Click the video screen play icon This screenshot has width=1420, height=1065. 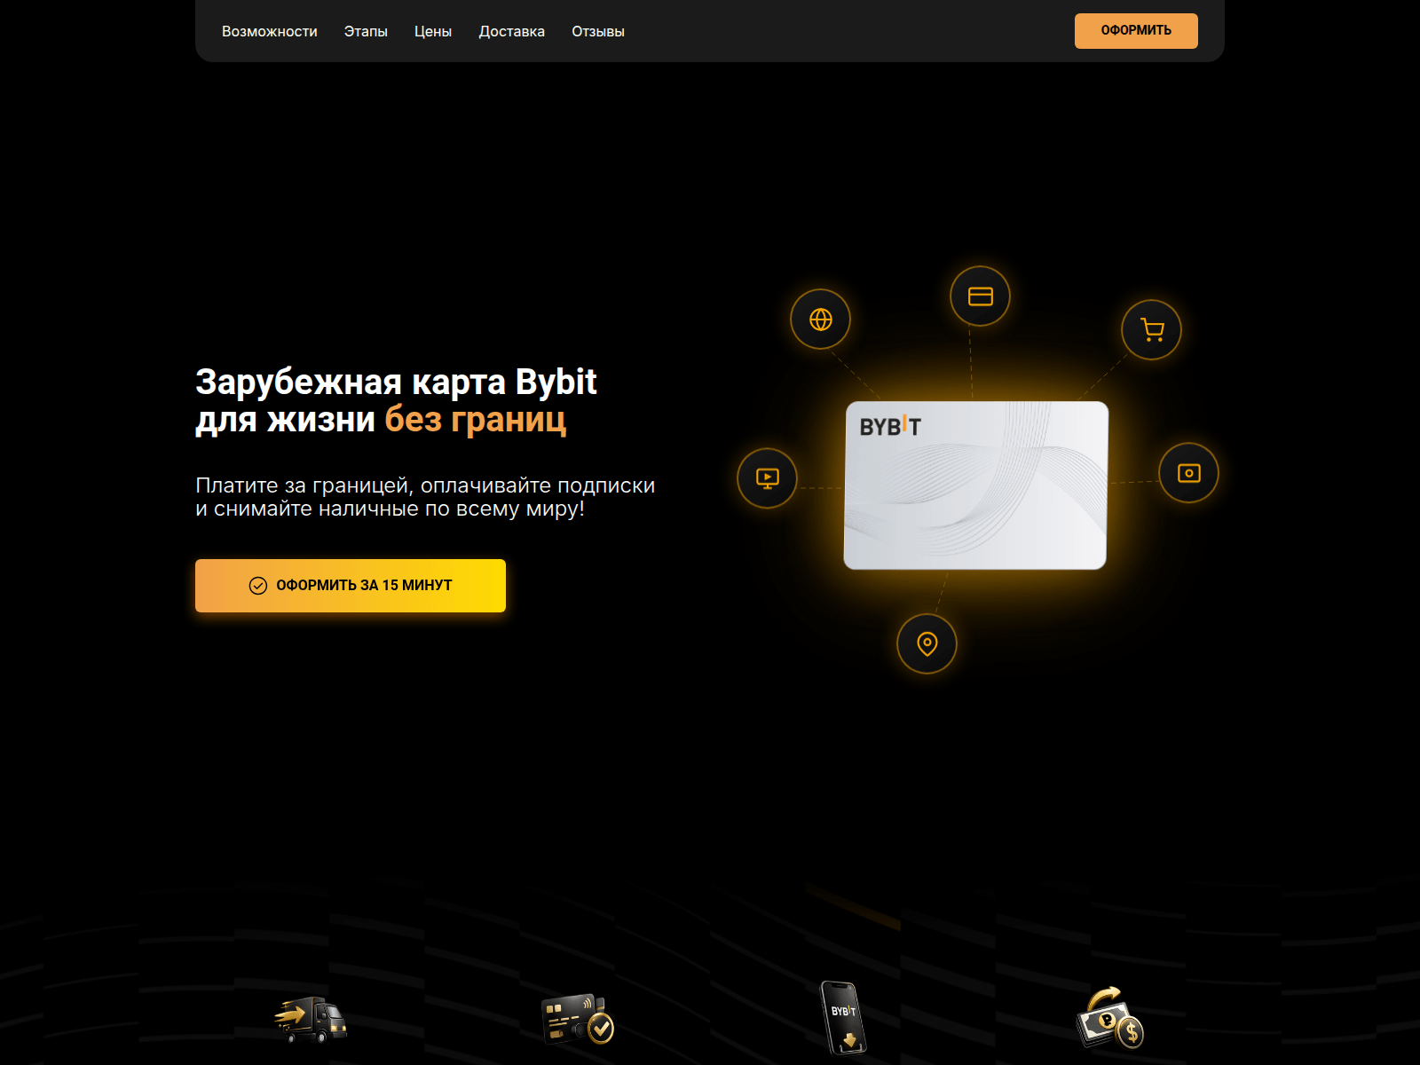767,478
